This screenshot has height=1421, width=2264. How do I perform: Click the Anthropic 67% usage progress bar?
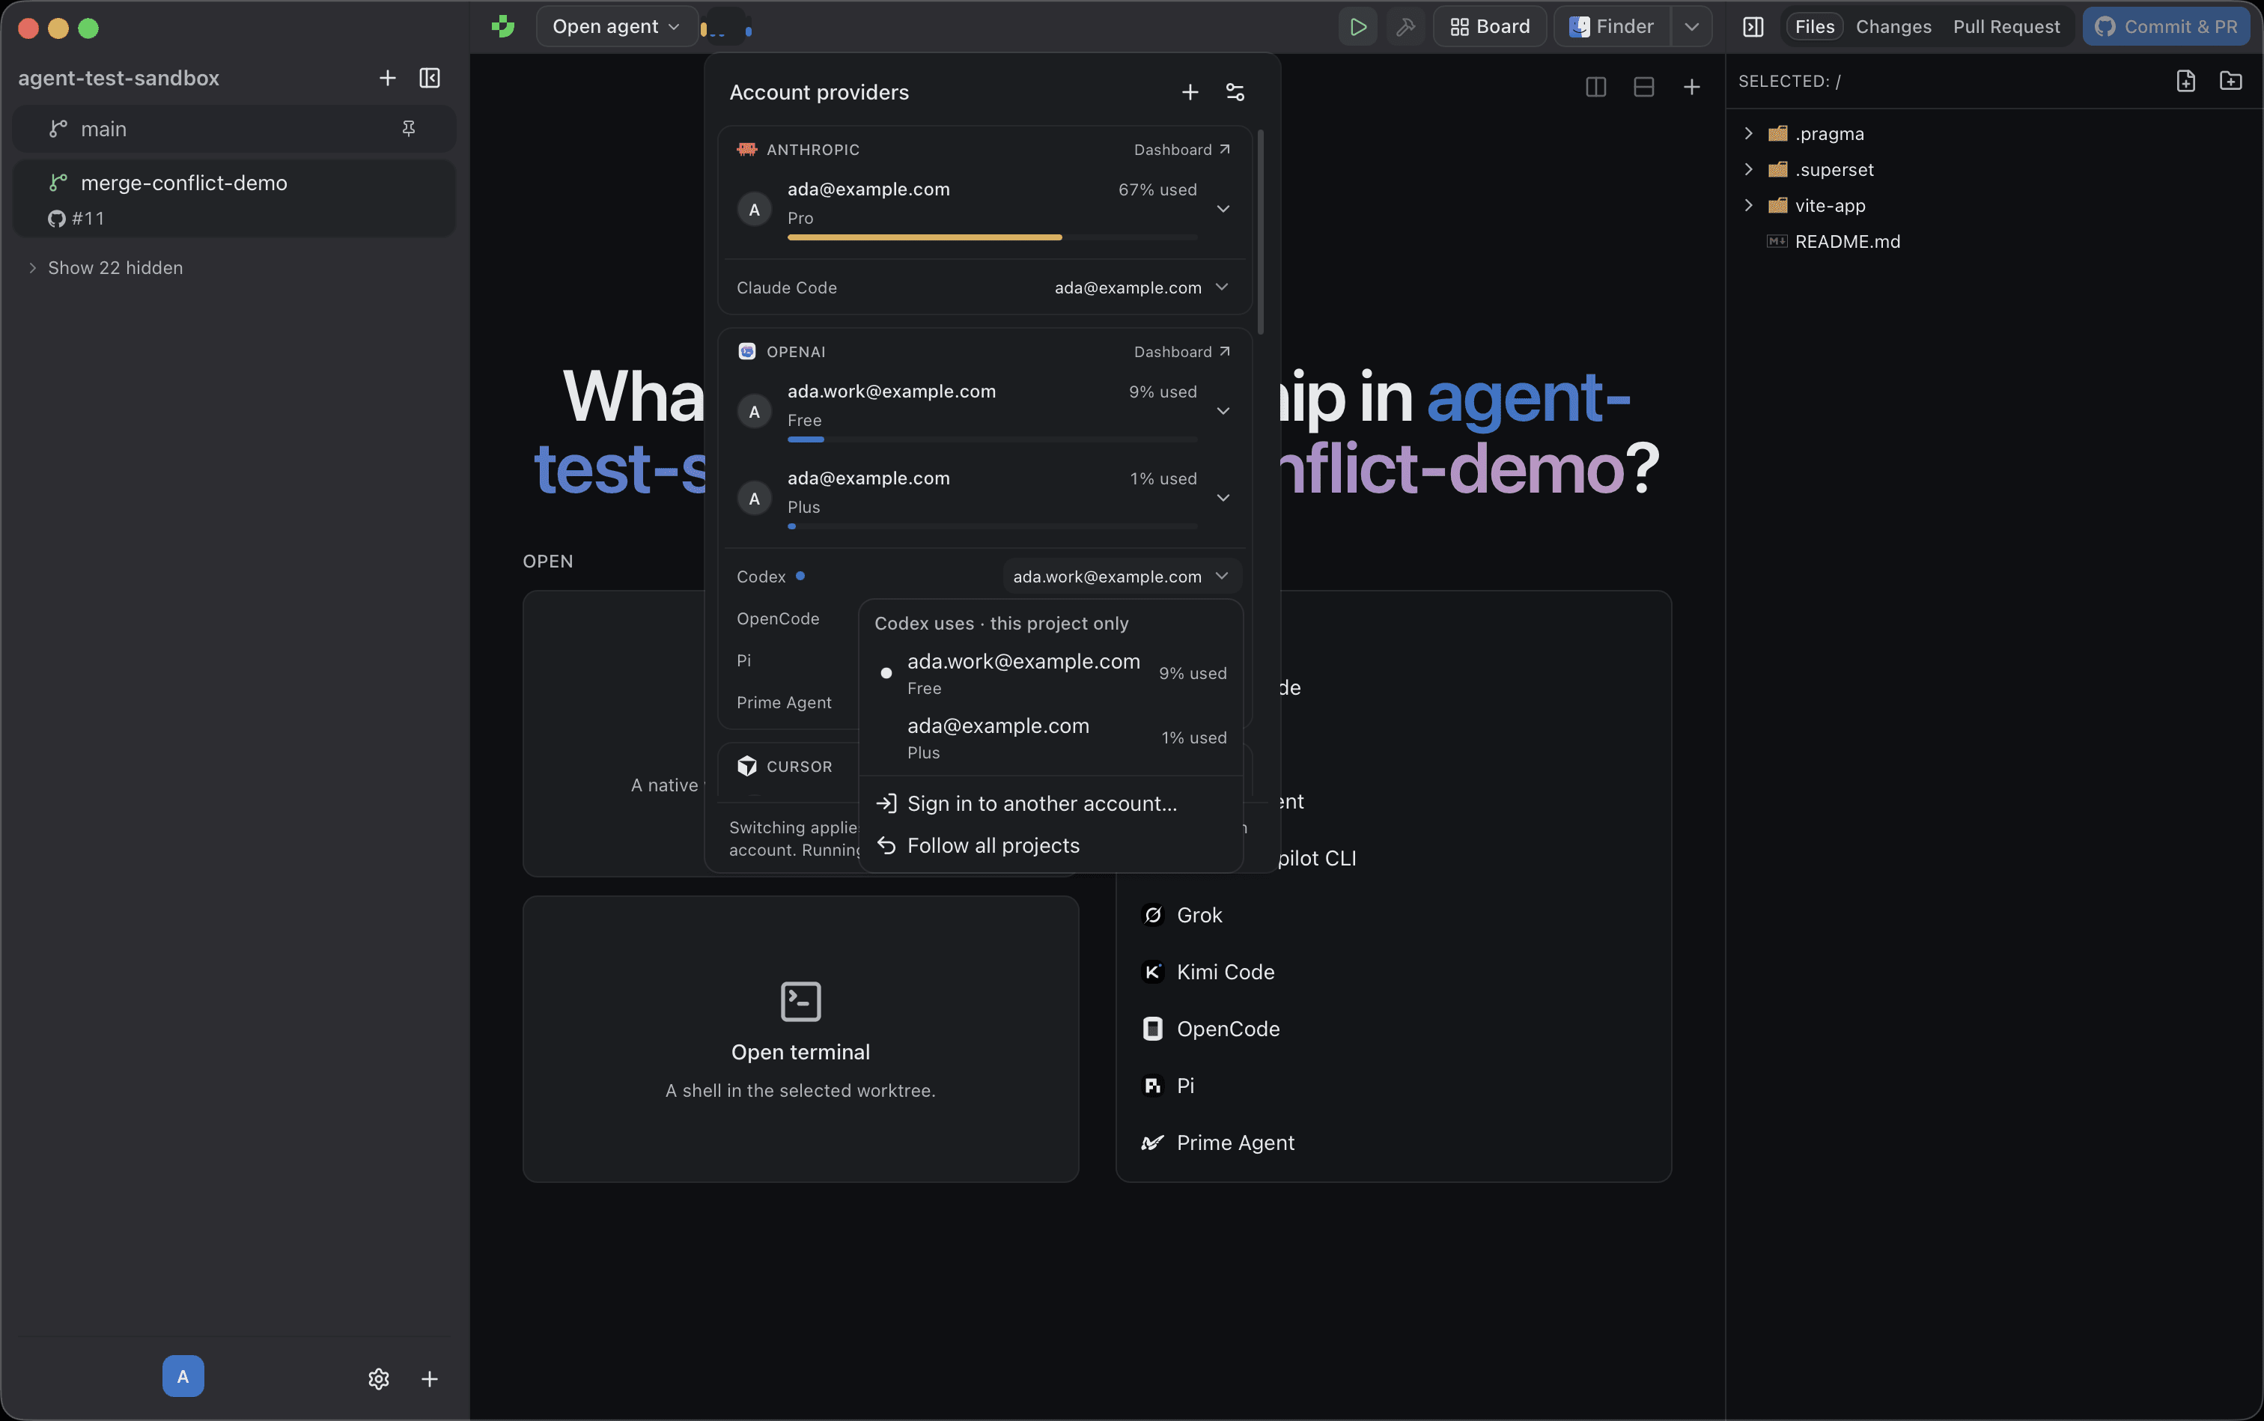coord(991,238)
